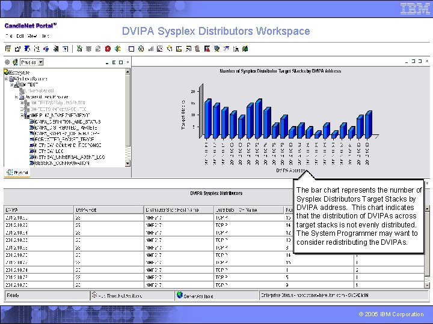Viewport: 433px width, 324px height.
Task: Select the IBM TEST tree item
Action: tap(29, 85)
